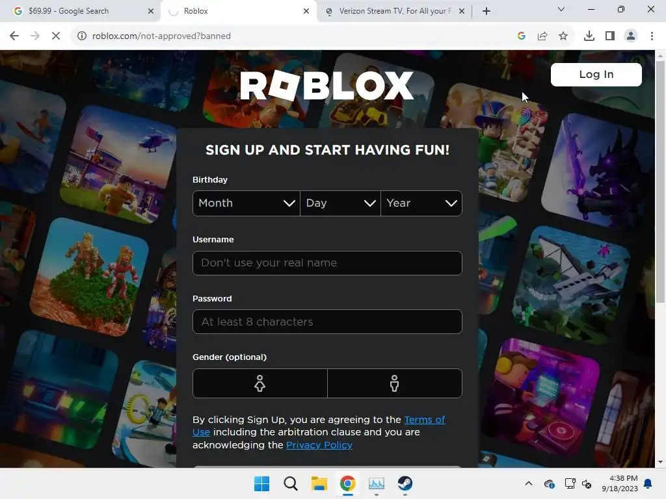Image resolution: width=666 pixels, height=499 pixels.
Task: Open the tab search chevron
Action: click(x=561, y=9)
